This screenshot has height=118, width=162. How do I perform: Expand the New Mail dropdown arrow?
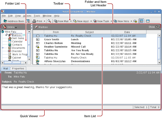point(71,21)
